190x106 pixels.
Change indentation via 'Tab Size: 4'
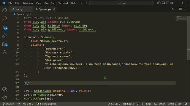pos(128,104)
